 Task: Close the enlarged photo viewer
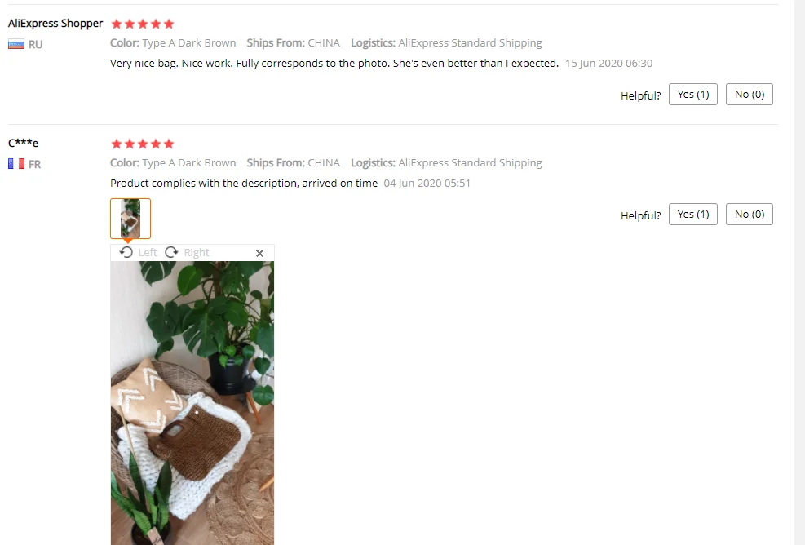(260, 253)
